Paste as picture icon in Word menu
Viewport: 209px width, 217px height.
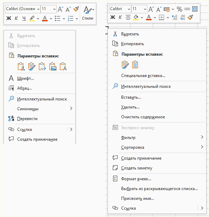click(53, 66)
